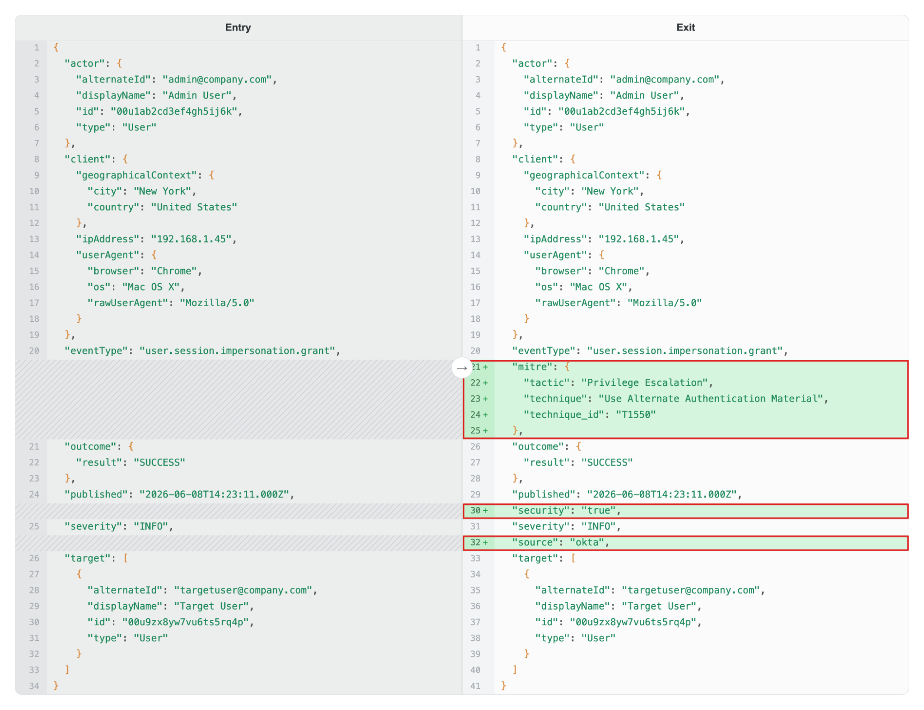Click "client": { line in Exit pane
This screenshot has height=710, width=924.
click(x=544, y=160)
